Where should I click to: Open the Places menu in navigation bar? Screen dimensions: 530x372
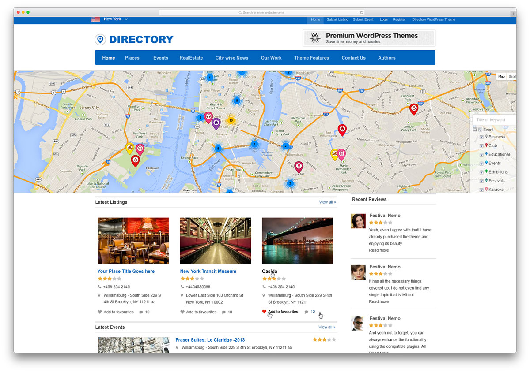(x=132, y=58)
